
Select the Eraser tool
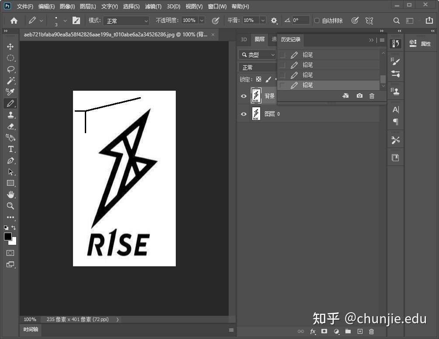point(10,127)
